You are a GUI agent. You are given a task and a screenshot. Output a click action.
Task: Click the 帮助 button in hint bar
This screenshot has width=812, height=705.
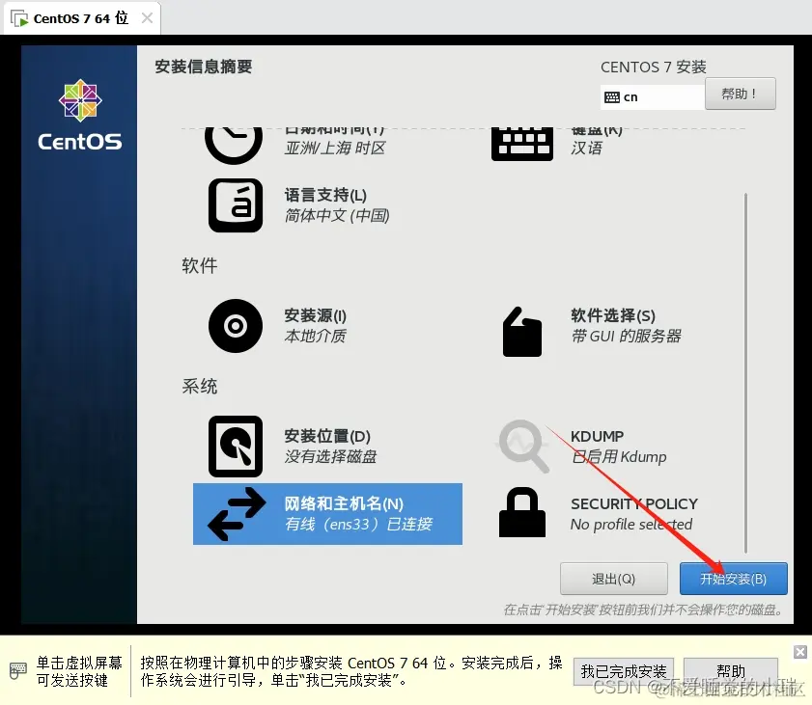pyautogui.click(x=731, y=671)
